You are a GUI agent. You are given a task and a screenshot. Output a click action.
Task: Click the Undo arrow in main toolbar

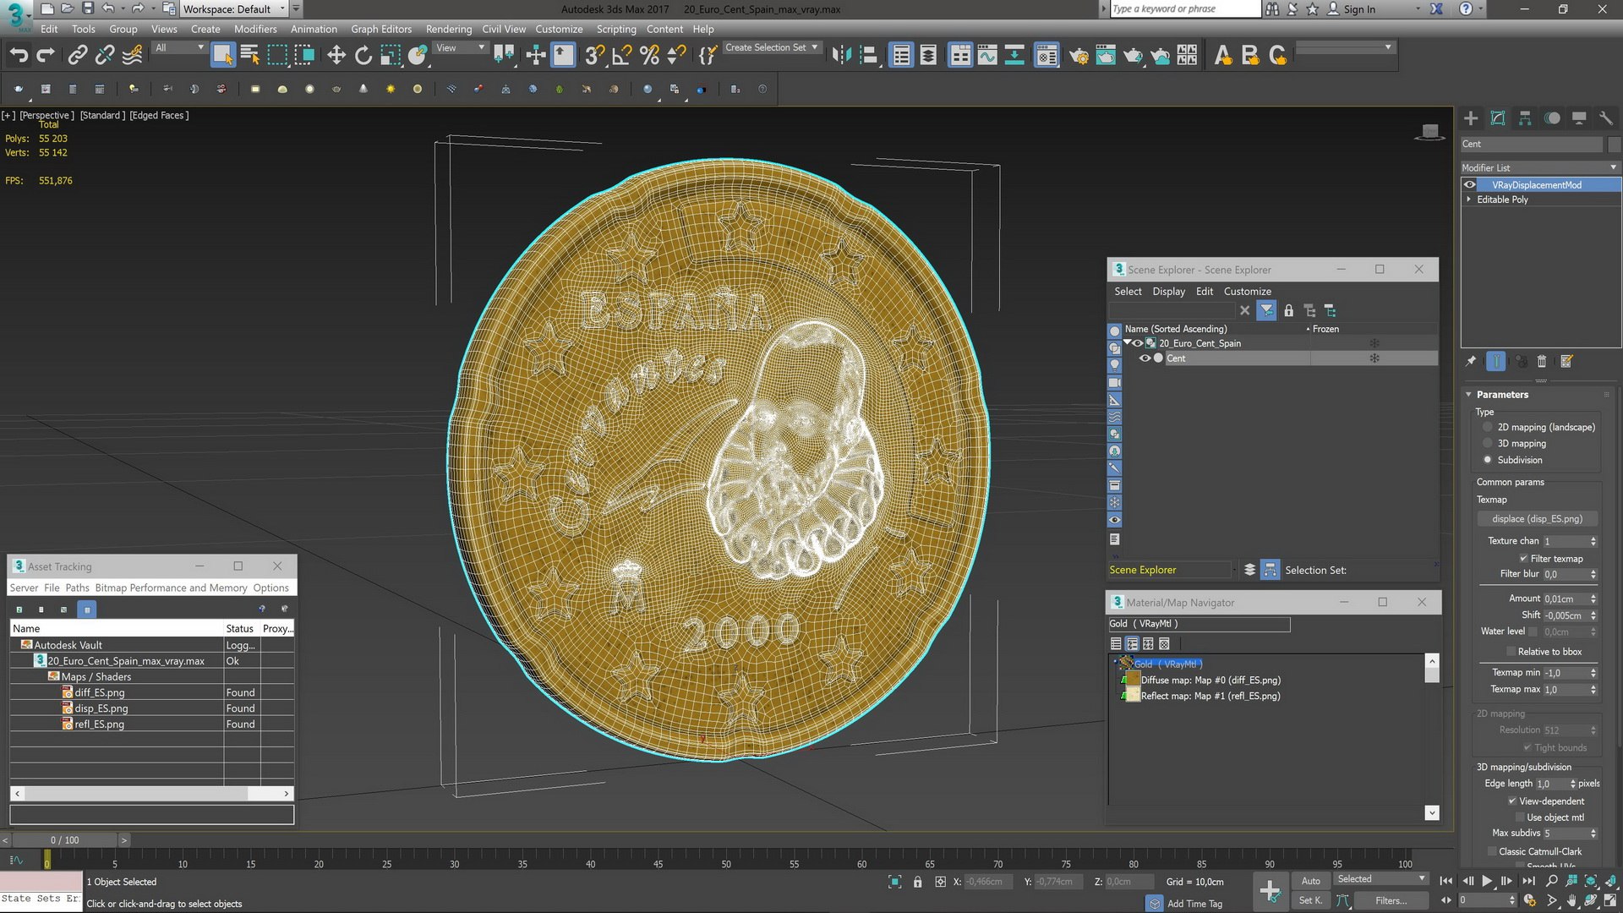tap(19, 56)
